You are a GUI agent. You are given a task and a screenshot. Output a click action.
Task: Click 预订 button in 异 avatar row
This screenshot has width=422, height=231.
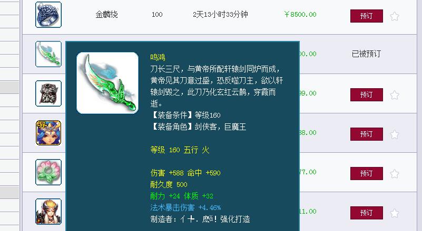(367, 134)
